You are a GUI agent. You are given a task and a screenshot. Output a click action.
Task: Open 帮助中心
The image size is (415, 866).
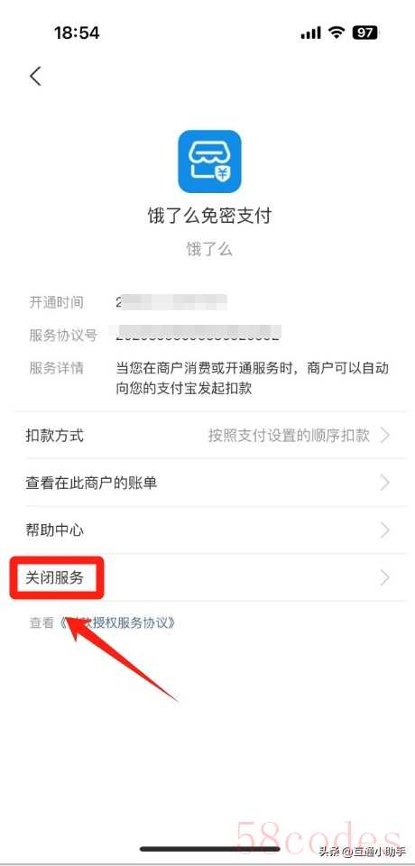[207, 530]
